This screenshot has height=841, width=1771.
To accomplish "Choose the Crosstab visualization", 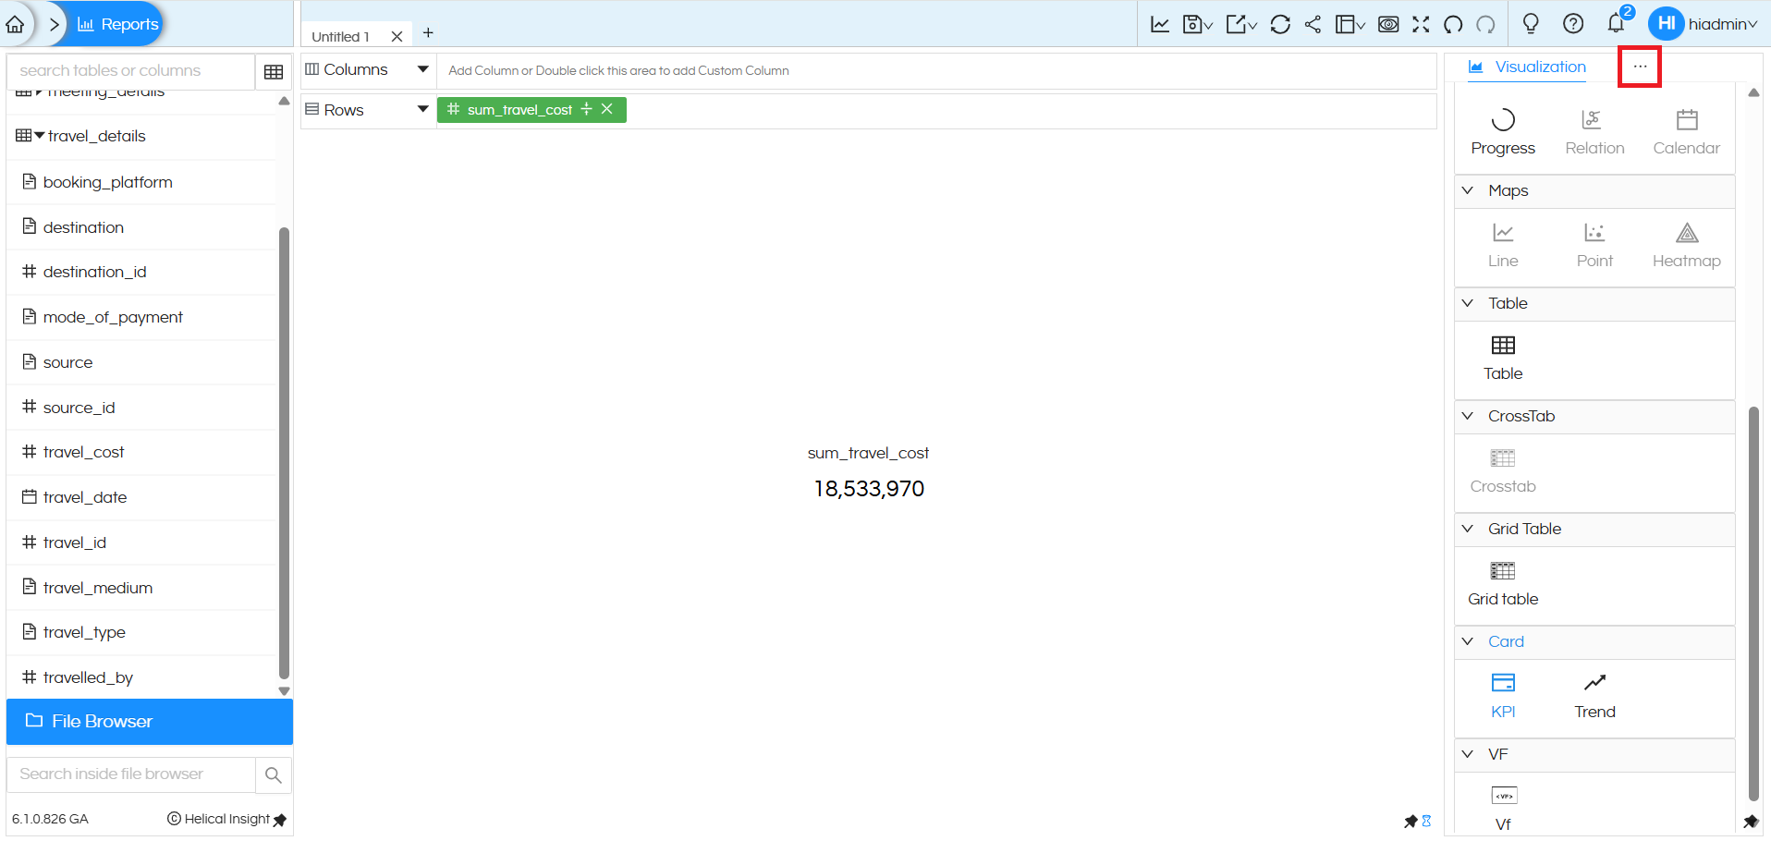I will click(x=1503, y=470).
